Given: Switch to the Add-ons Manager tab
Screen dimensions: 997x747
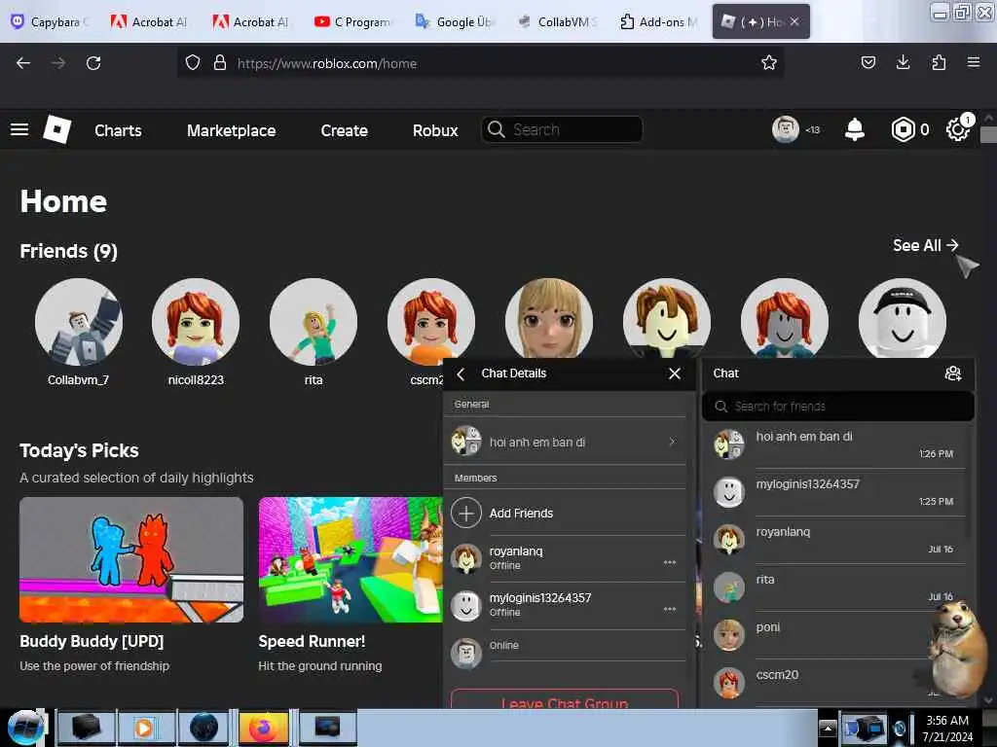Looking at the screenshot, I should point(659,21).
